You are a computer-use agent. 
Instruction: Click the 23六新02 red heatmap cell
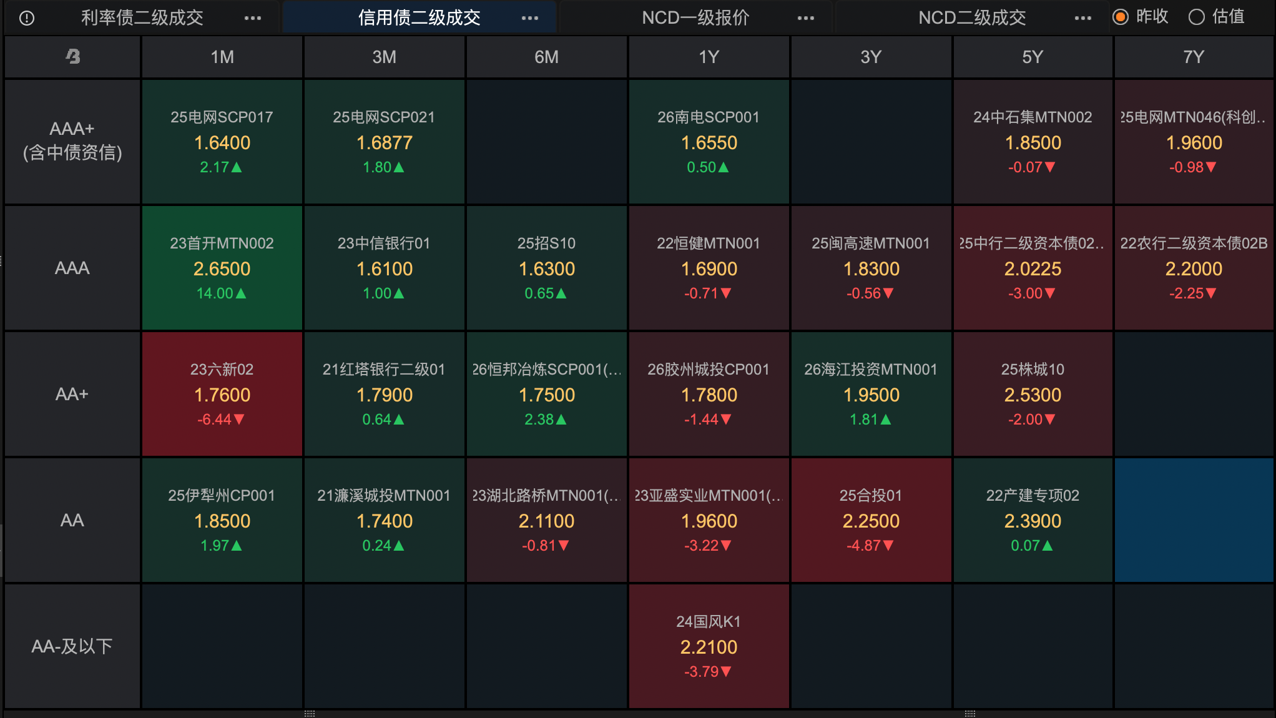tap(222, 394)
